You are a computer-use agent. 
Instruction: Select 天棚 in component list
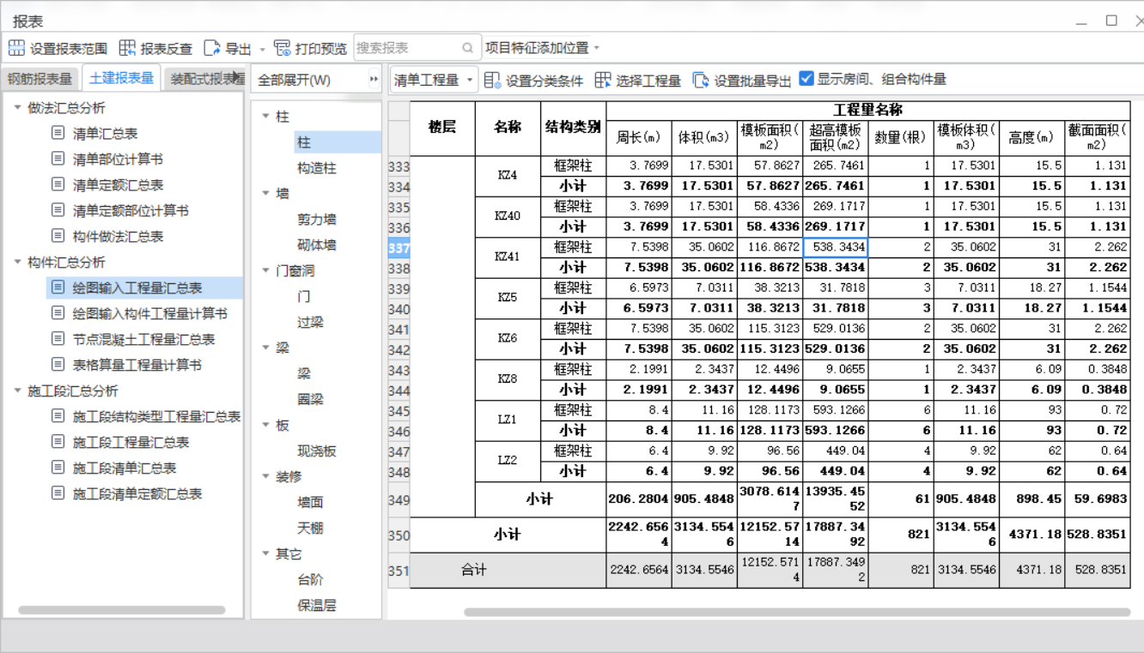click(310, 529)
